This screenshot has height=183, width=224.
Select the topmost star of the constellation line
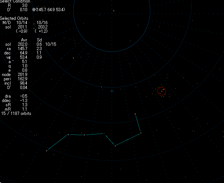(135, 114)
